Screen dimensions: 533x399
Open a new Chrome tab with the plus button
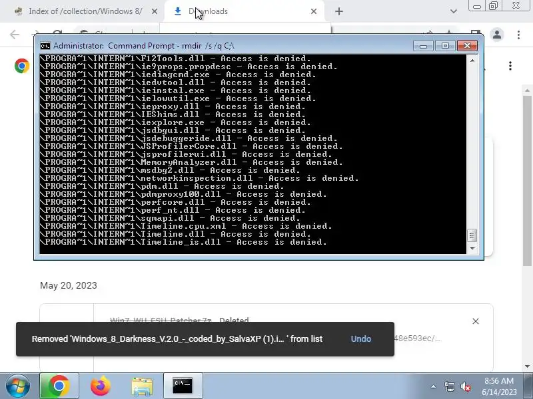[x=338, y=11]
